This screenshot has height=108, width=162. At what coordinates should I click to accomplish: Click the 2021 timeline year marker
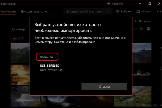(x=156, y=105)
